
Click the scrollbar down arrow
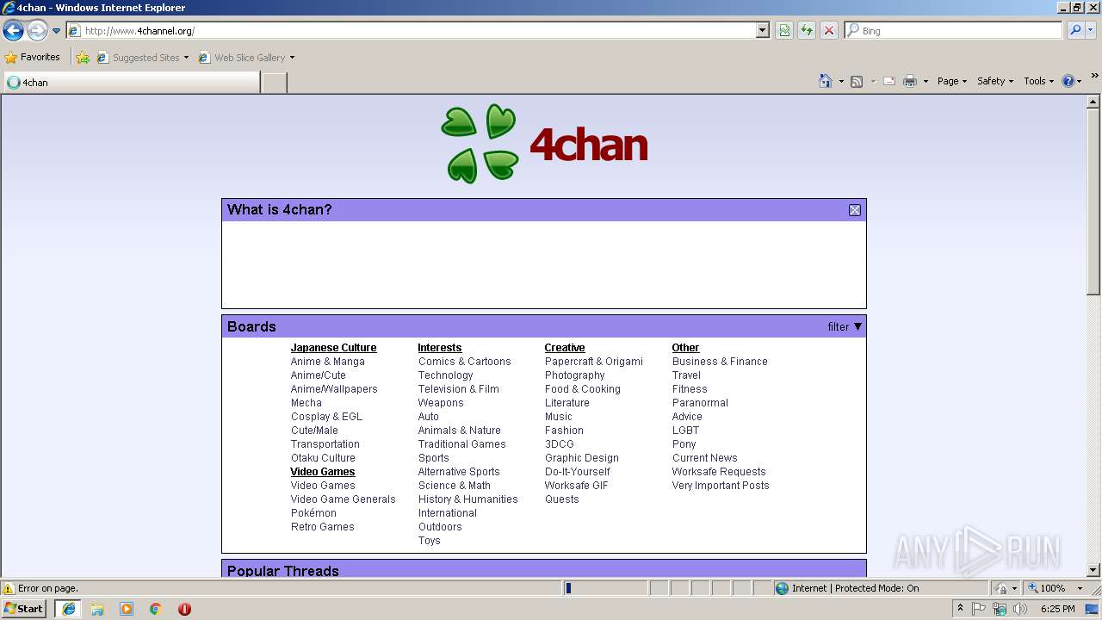pos(1093,570)
